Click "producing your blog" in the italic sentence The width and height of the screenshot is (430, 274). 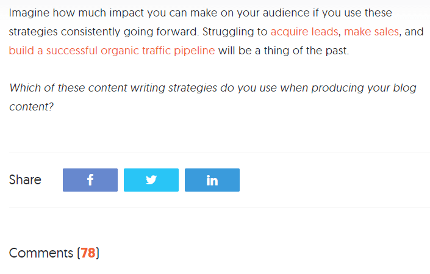364,88
